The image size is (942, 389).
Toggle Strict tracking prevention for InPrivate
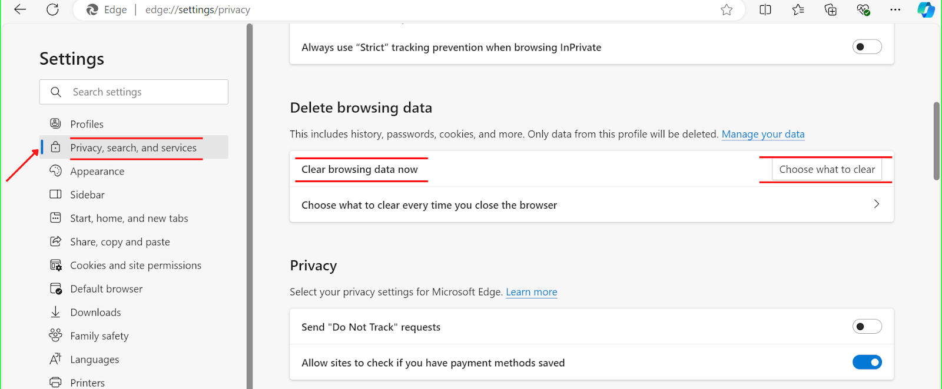coord(867,47)
